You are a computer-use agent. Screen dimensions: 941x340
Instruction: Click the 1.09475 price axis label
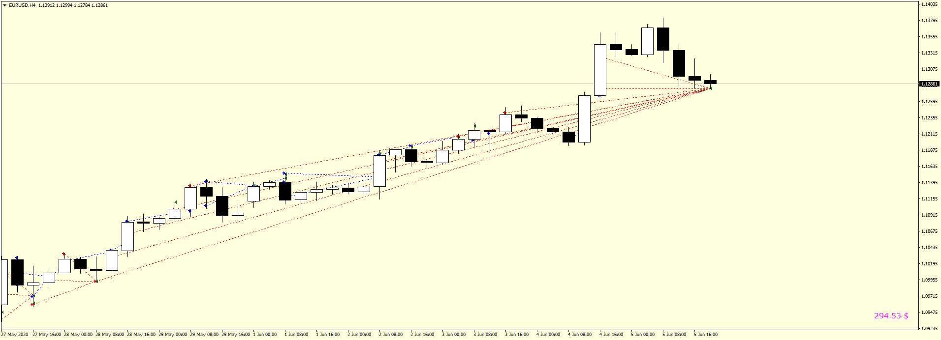tap(930, 312)
